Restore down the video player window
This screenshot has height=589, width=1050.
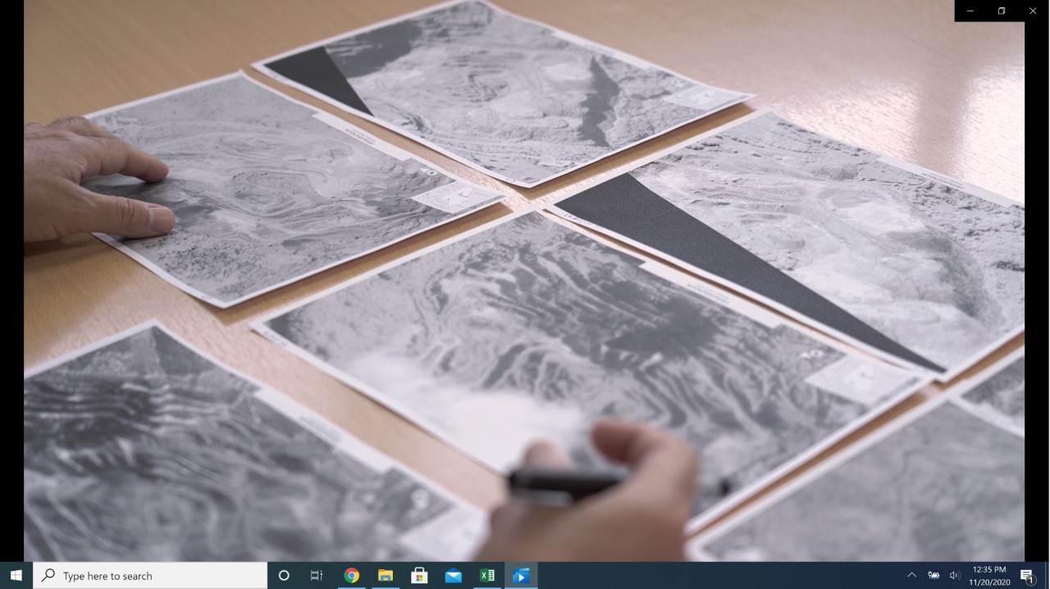(x=1002, y=11)
